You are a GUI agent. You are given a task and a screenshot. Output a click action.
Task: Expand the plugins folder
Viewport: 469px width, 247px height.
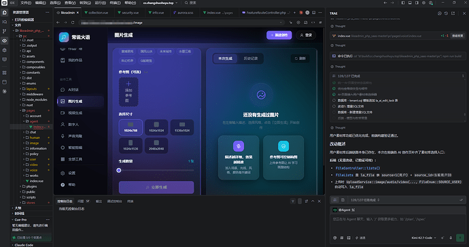[31, 186]
